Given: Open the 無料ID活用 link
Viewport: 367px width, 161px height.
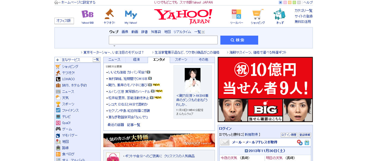Looking at the screenshot, I should pos(303,22).
